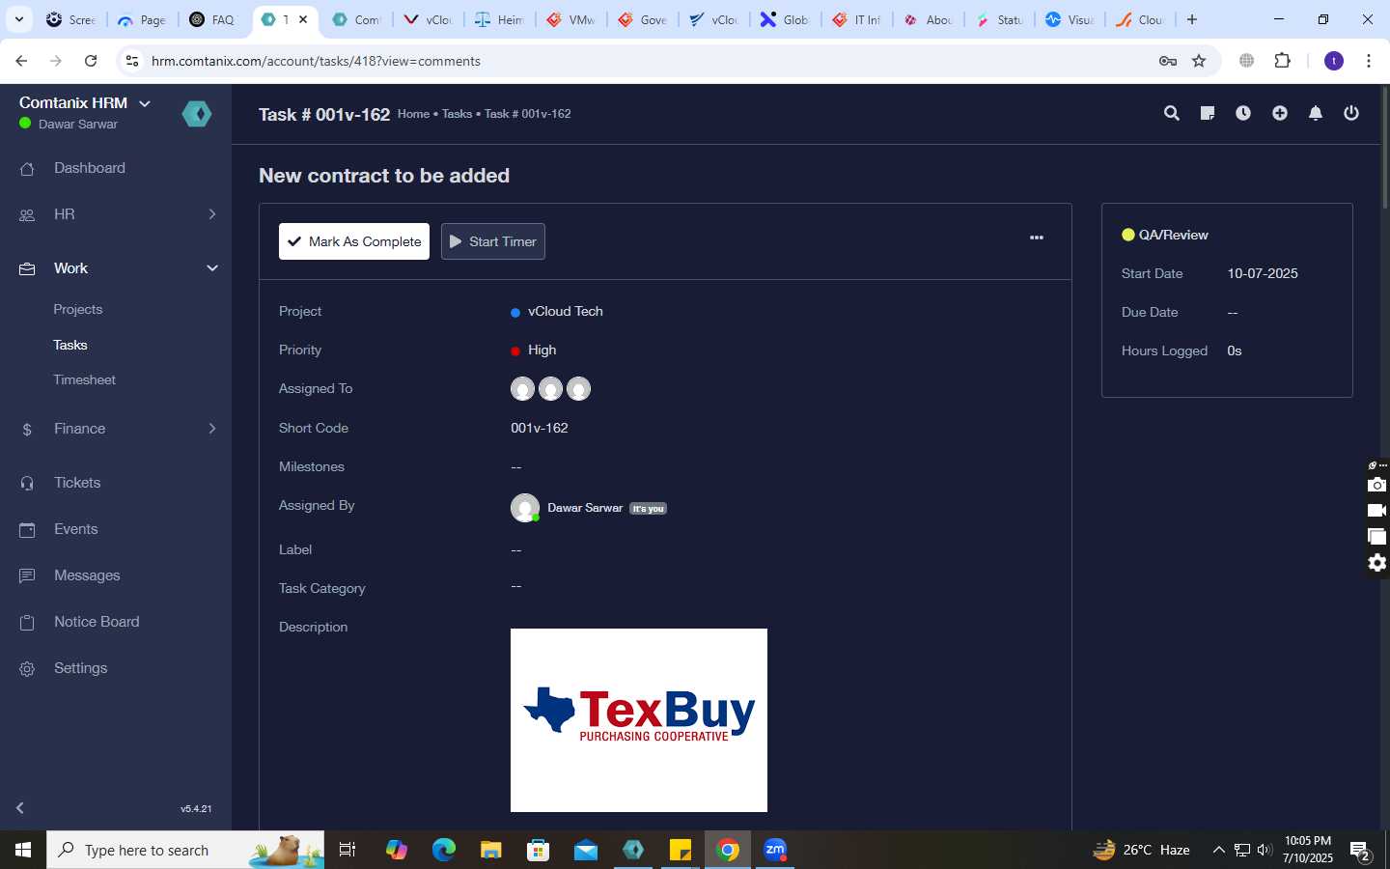Open the notifications bell icon
Screen dimensions: 1390x869
tap(1316, 113)
